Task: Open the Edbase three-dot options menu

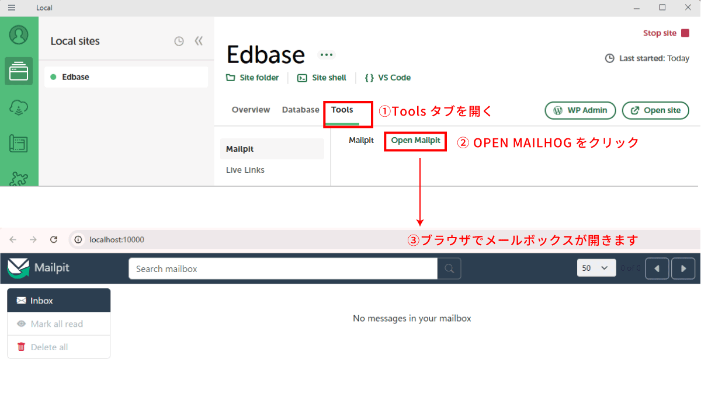Action: (x=327, y=55)
